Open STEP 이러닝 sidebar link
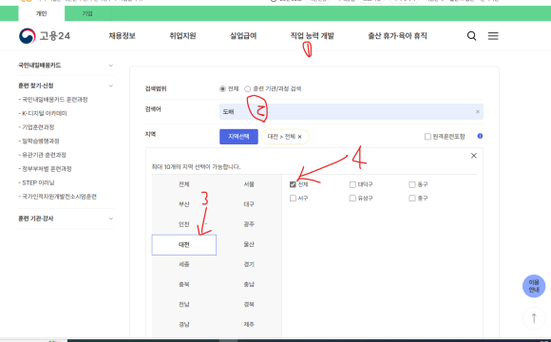Viewport: 551px width, 342px height. click(x=36, y=182)
